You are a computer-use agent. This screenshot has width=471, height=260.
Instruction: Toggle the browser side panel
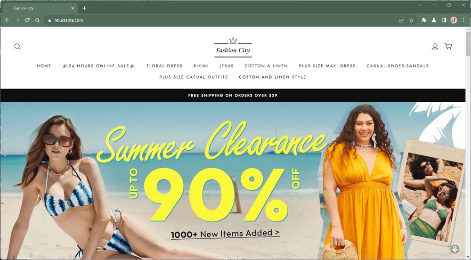pyautogui.click(x=444, y=20)
